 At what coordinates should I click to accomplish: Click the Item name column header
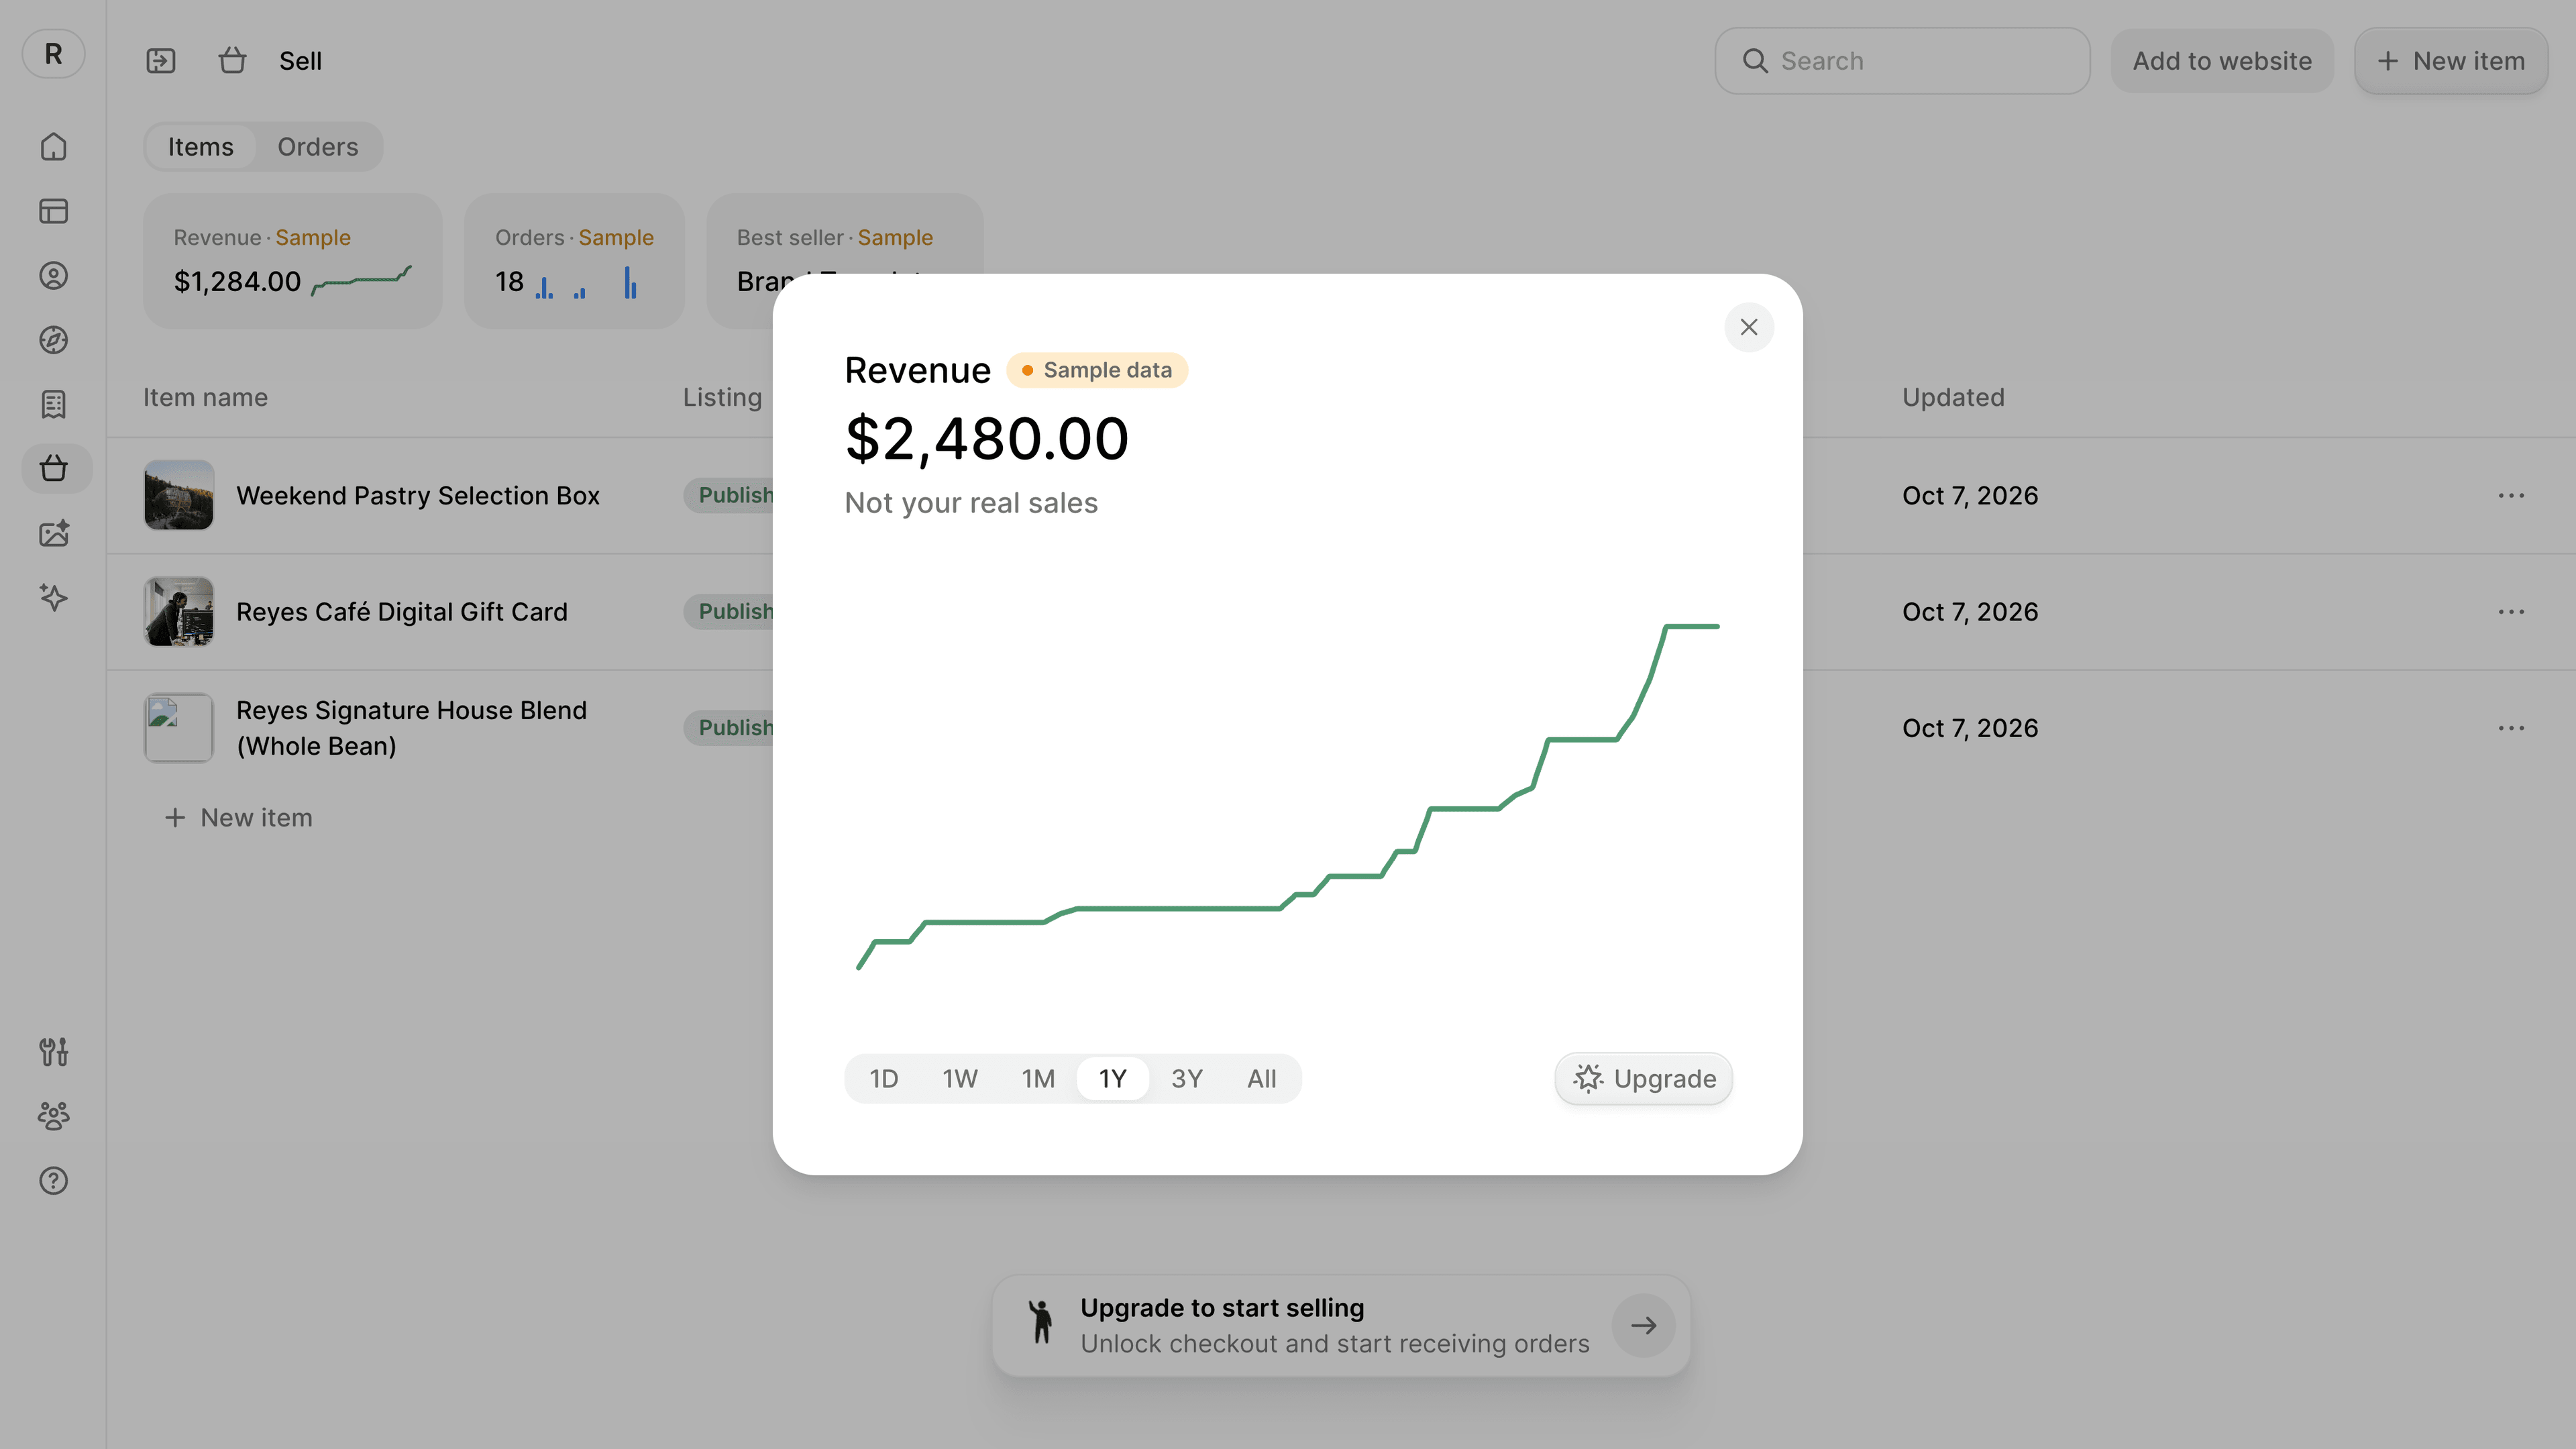tap(205, 397)
